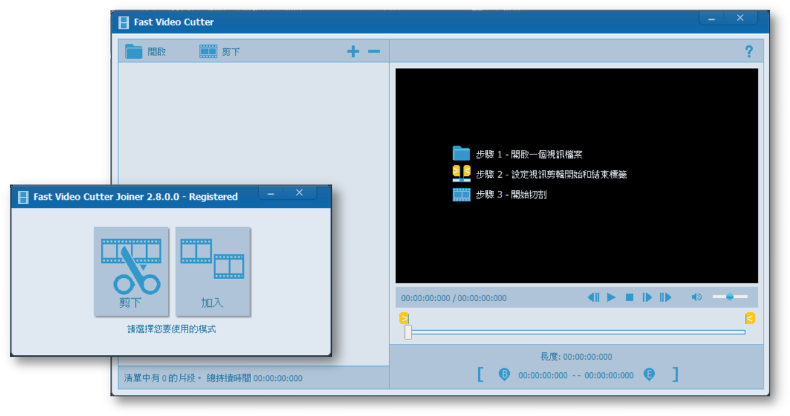Click the 長度 duration readout
The height and width of the screenshot is (416, 790).
click(x=576, y=357)
